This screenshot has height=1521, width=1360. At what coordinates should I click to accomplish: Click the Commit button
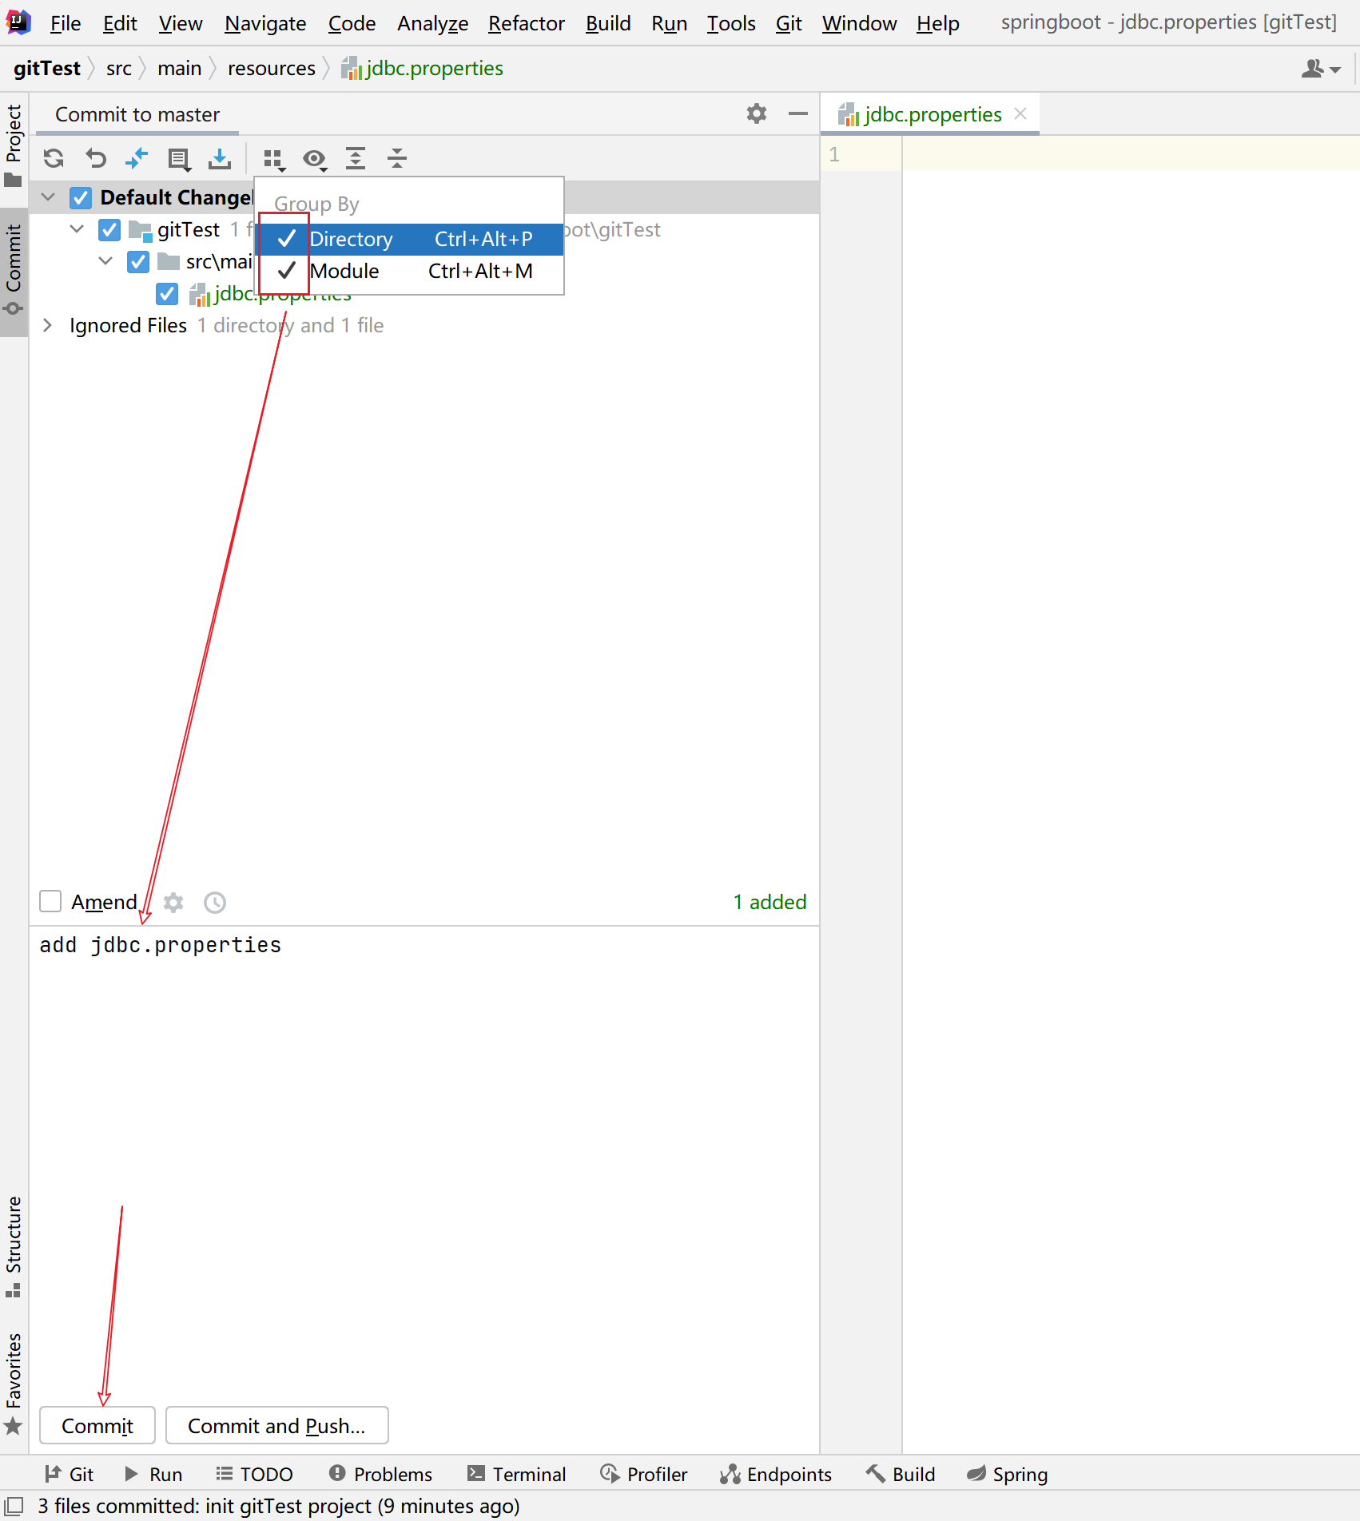97,1426
